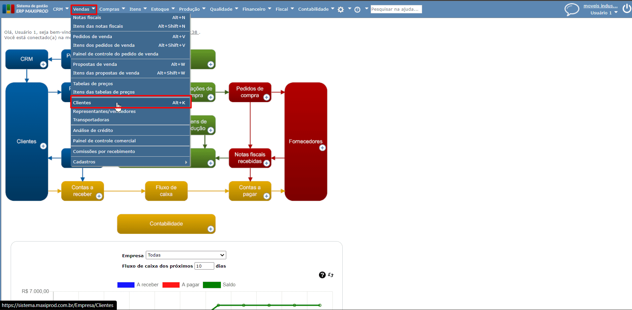Click the plus icon on Fornecedores
The image size is (632, 310).
click(x=322, y=148)
